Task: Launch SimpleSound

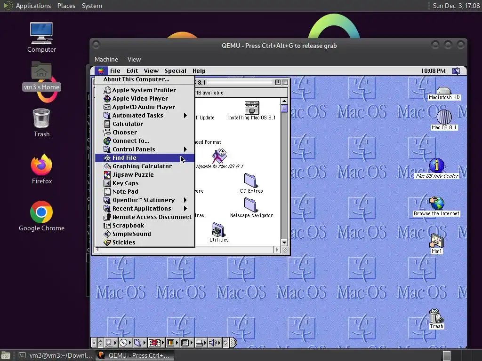Action: coord(145,234)
